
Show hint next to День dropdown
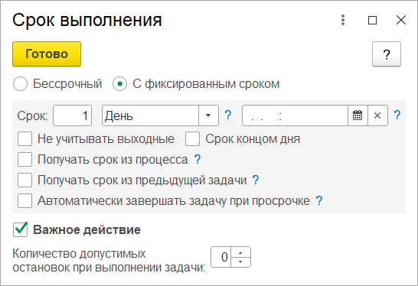(228, 115)
